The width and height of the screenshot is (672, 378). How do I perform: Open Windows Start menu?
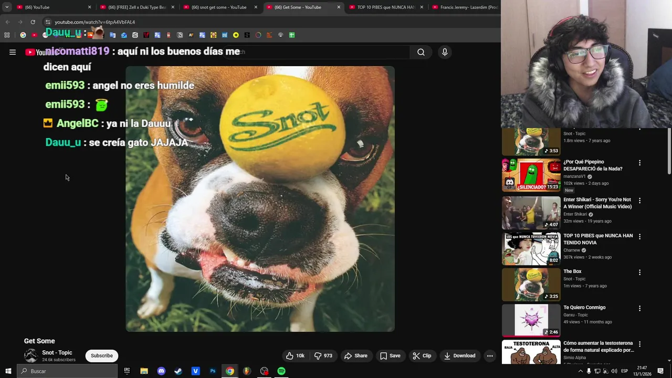pyautogui.click(x=8, y=371)
